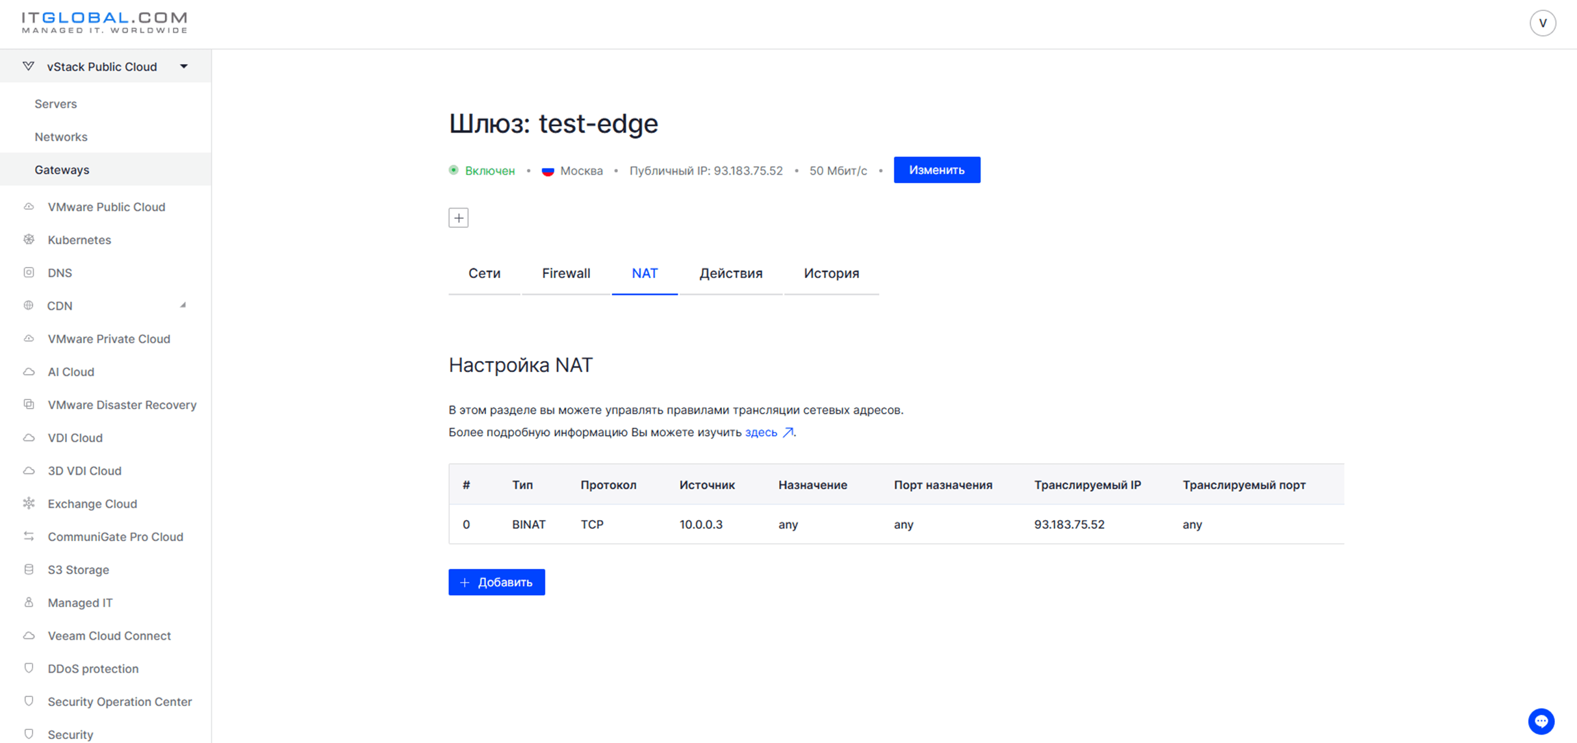Click the TCP protocol cell
The image size is (1577, 743).
(592, 524)
